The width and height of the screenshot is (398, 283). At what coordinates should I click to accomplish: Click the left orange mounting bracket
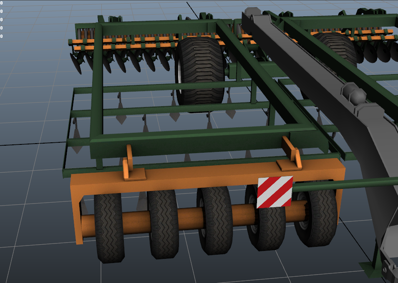132,166
